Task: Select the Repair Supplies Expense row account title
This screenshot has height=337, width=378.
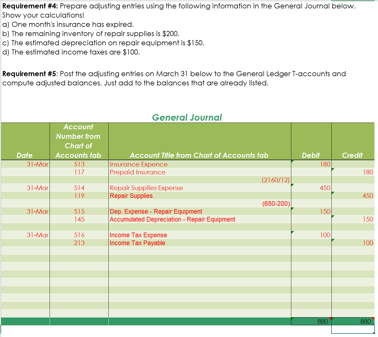Action: pyautogui.click(x=146, y=188)
